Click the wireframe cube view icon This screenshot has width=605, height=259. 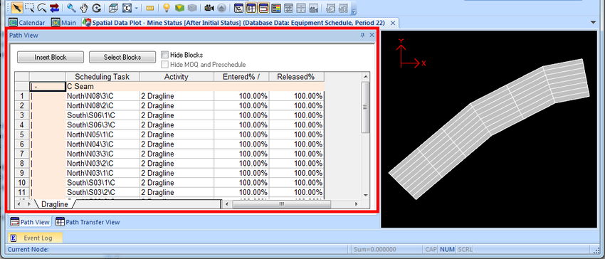[113, 7]
